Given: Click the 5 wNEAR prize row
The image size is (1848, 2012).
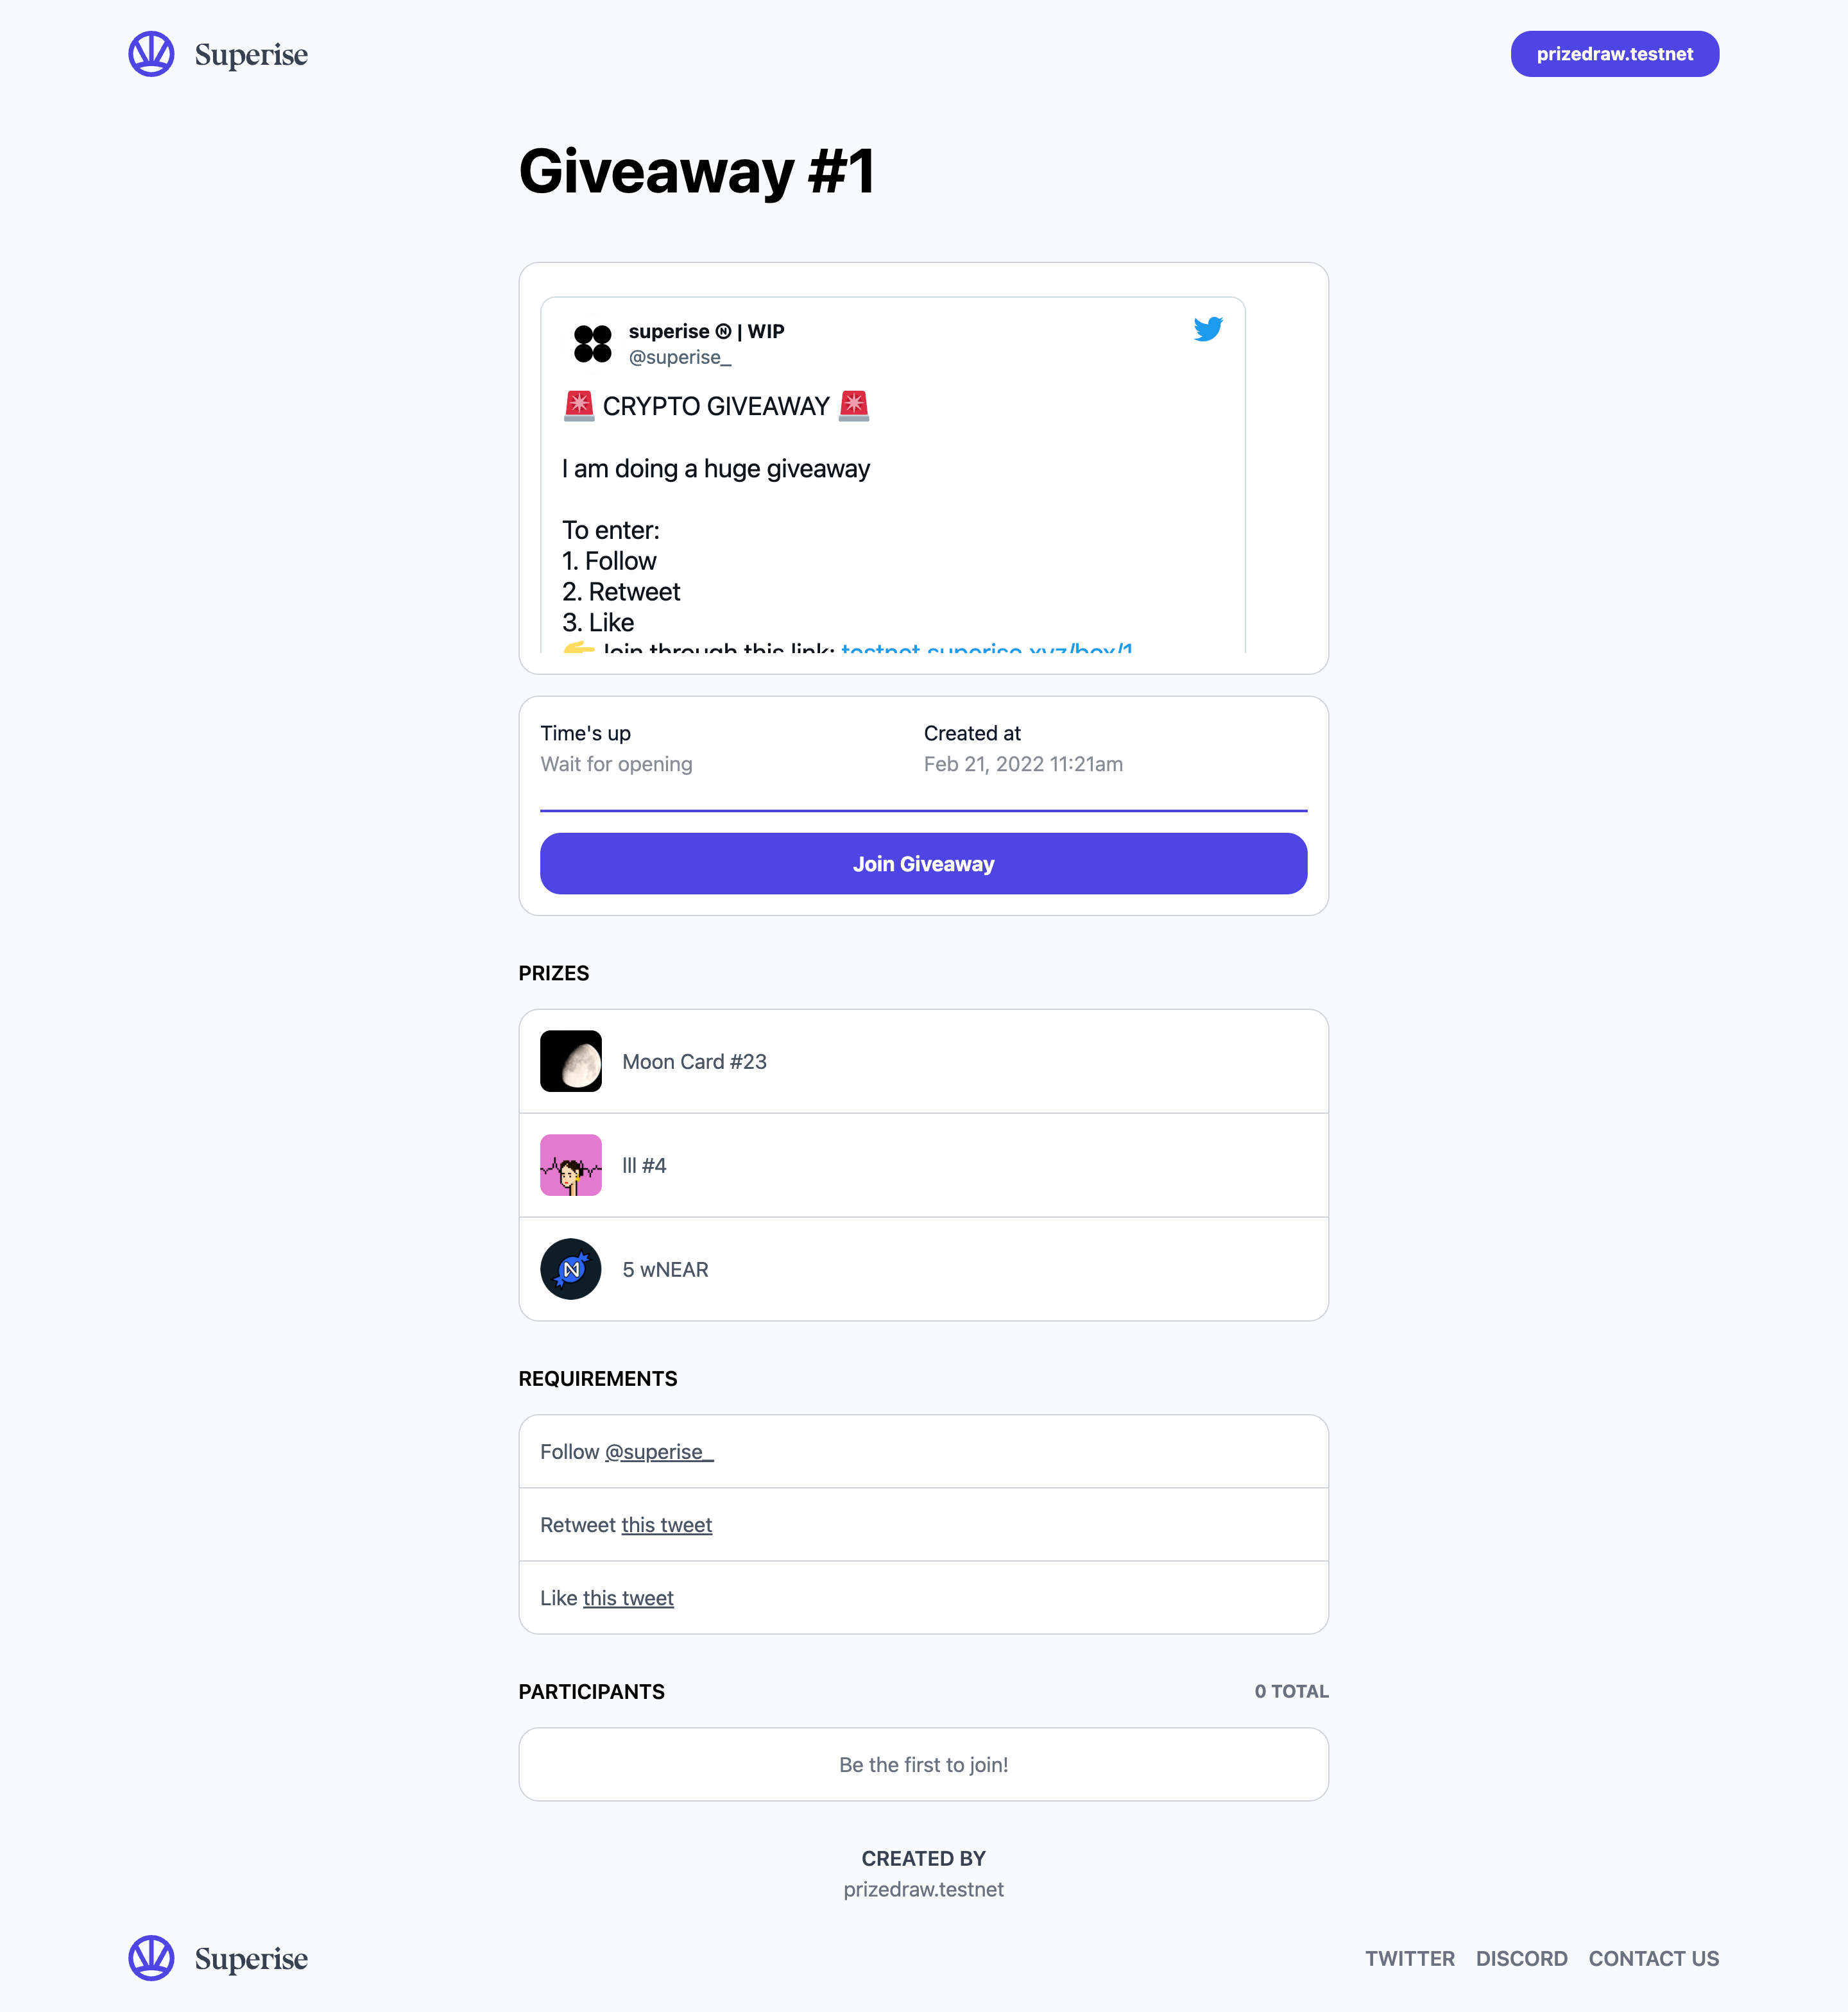Looking at the screenshot, I should pyautogui.click(x=924, y=1269).
